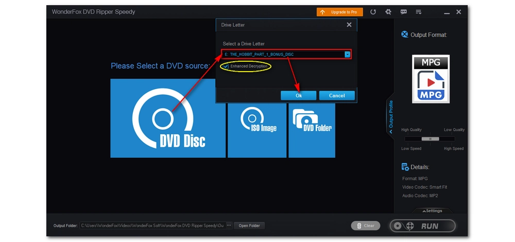Select the E: THE_HOBBIT_PART_1_BONUS_DISC combo box
Image resolution: width=515 pixels, height=242 pixels.
286,55
